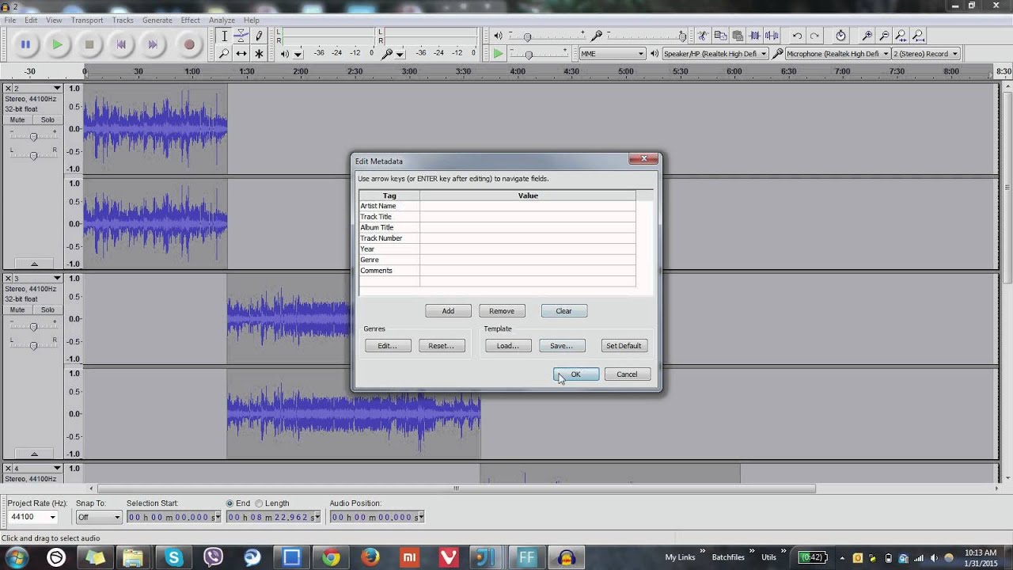The image size is (1013, 570).
Task: Solo track 2
Action: click(47, 120)
